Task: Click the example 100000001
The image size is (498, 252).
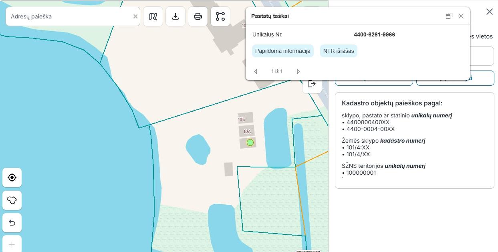Action: click(x=361, y=173)
